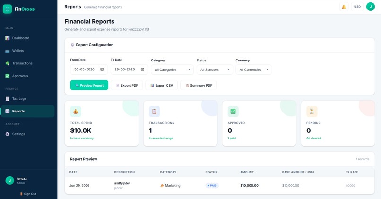Select Reports menu item

point(28,111)
